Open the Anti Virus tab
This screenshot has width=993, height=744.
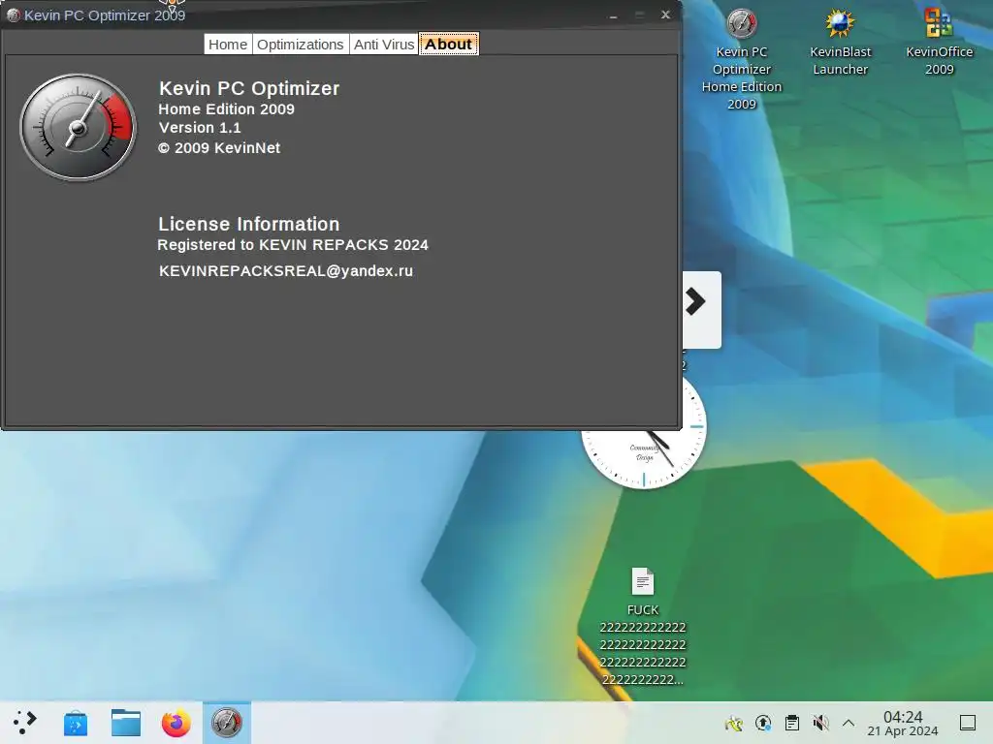click(384, 45)
